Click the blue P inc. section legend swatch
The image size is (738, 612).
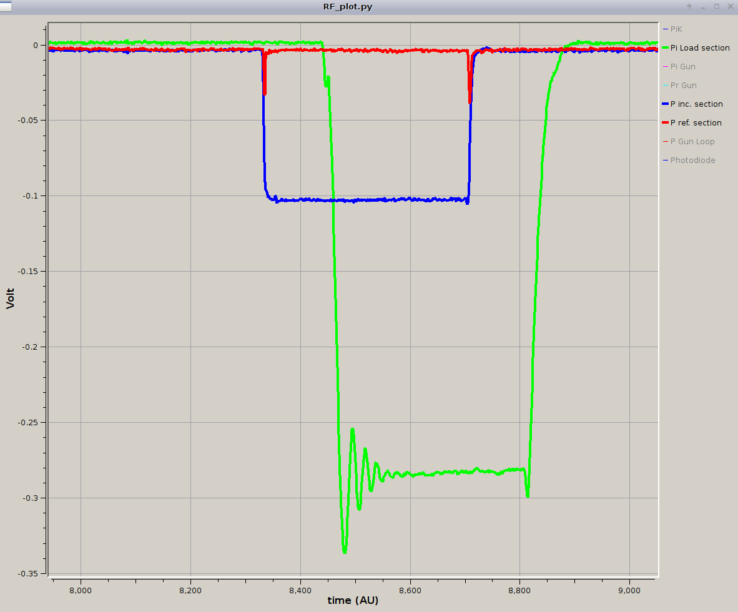click(x=666, y=104)
